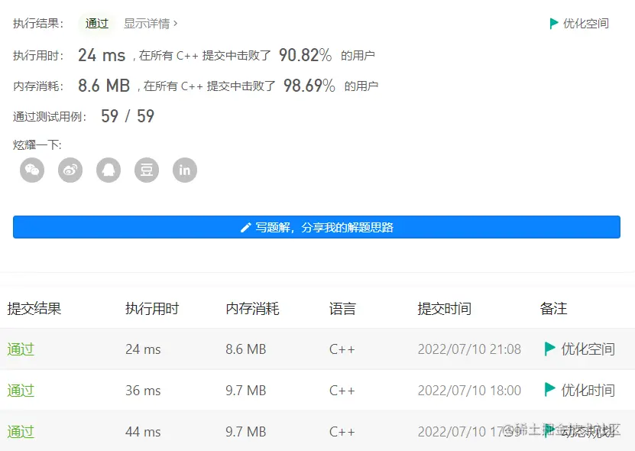
Task: Click the large 8.6 MB memory value
Action: point(104,86)
